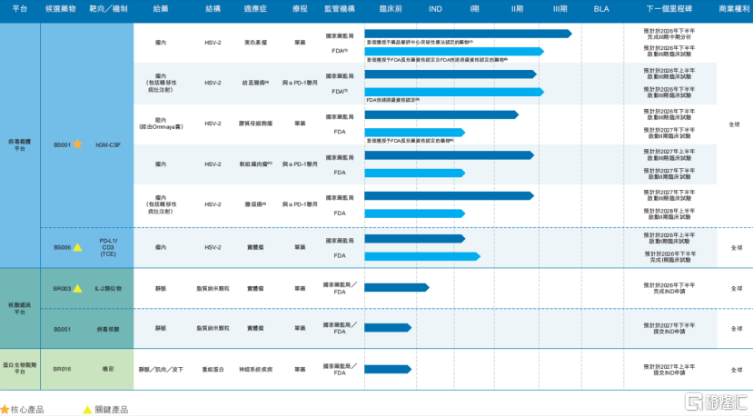Click the 商業權利 column header
753x417 pixels.
point(734,7)
